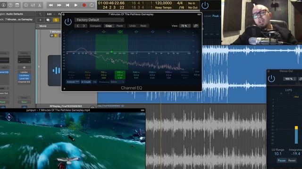Viewport: 302px width, 169px height.
Task: Toggle the HQ button in Channel EQ
Action: click(94, 82)
